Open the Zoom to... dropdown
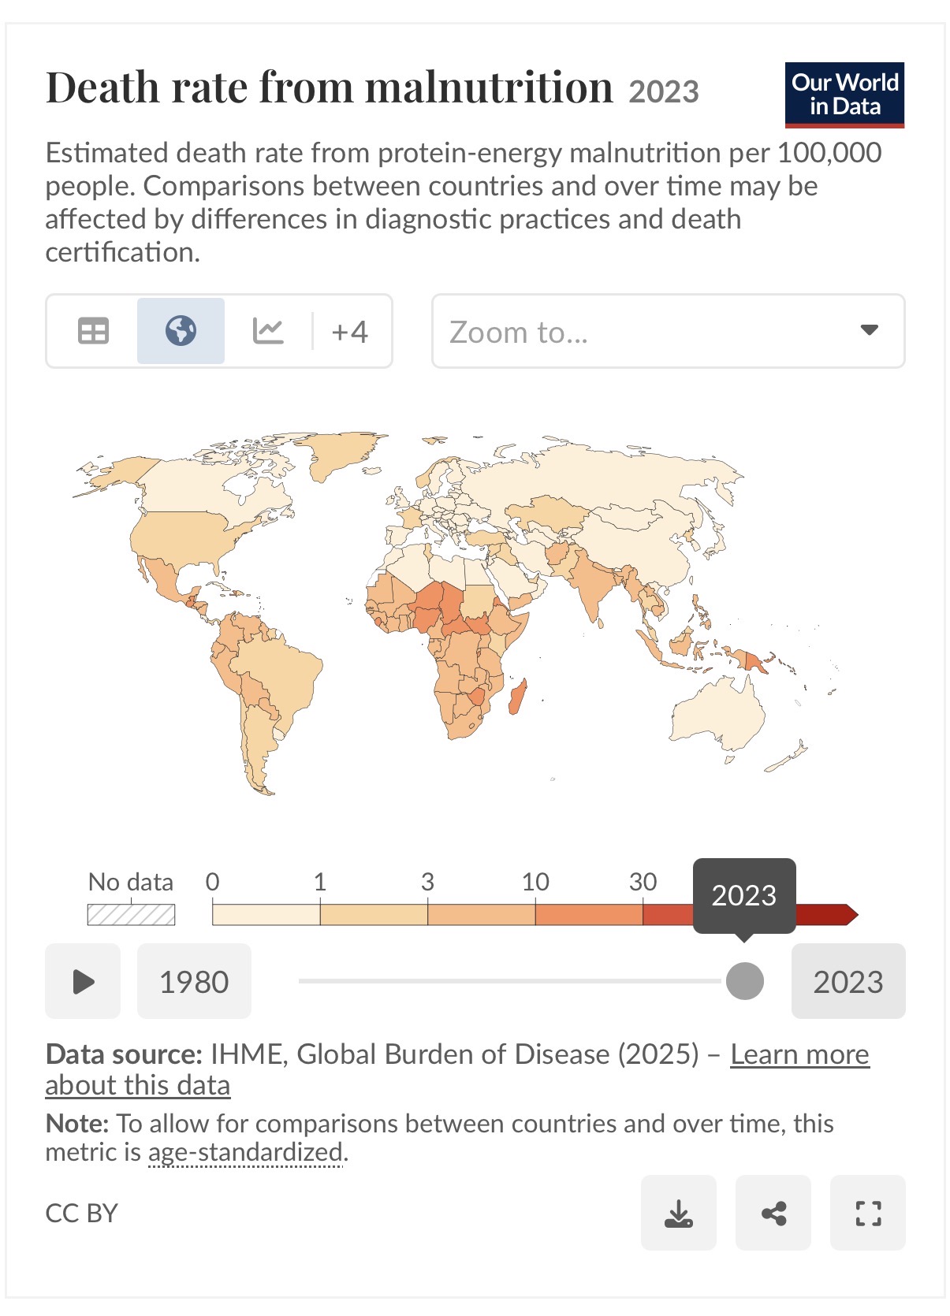950x1316 pixels. pos(669,331)
